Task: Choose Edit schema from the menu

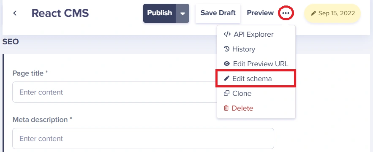Action: point(256,79)
